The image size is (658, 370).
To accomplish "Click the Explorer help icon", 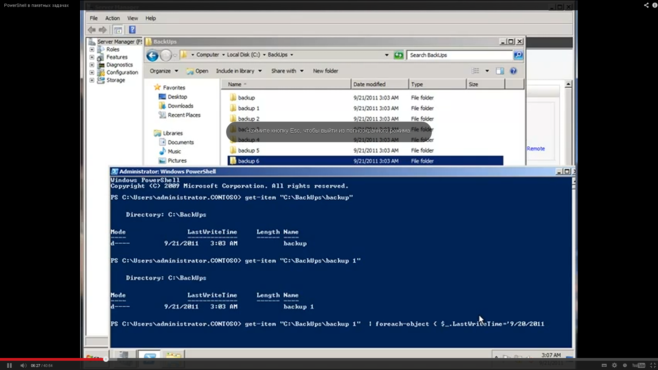I will tap(513, 71).
